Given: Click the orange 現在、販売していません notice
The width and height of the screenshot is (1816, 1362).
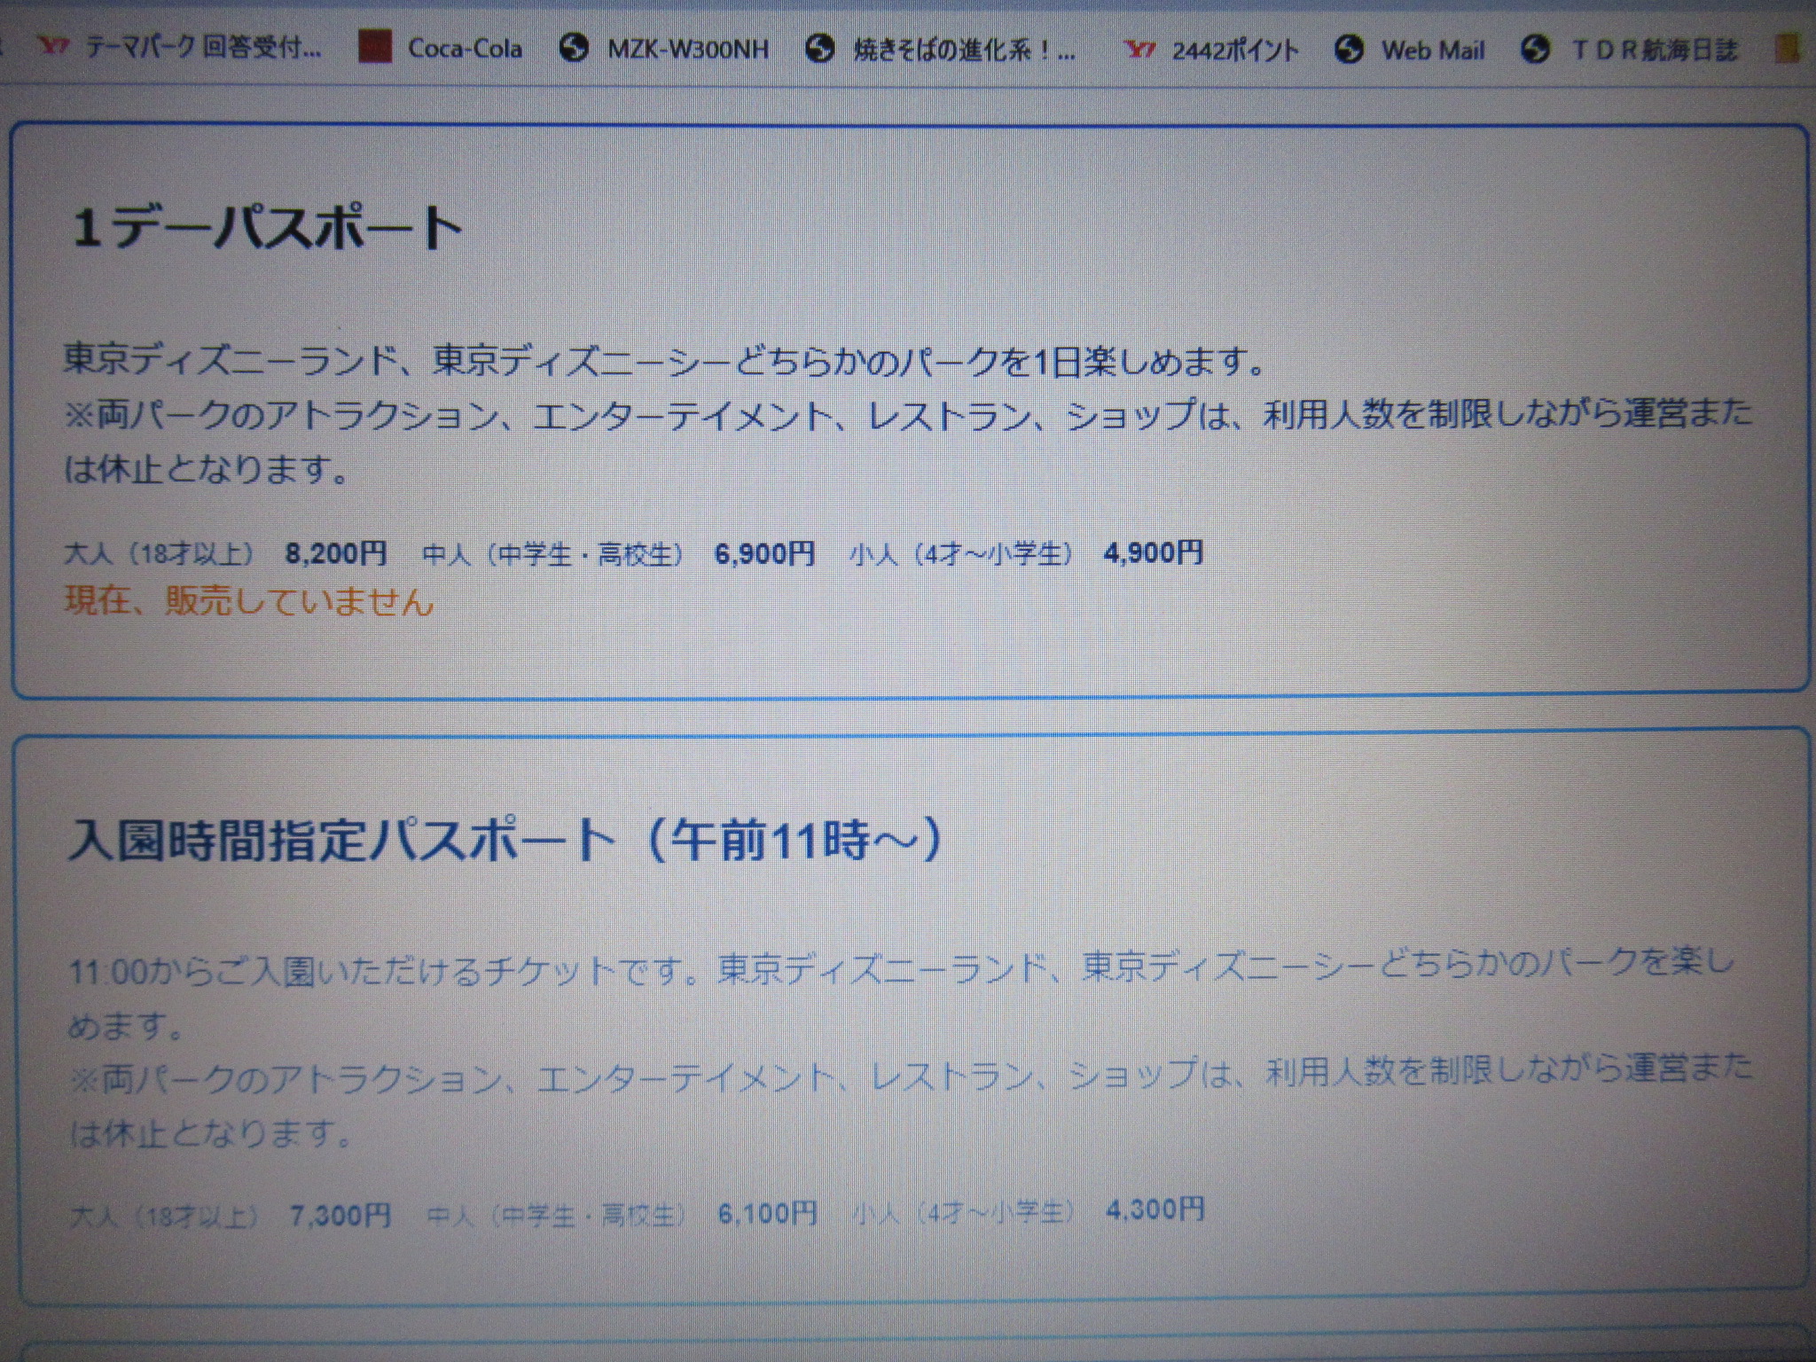Looking at the screenshot, I should click(x=249, y=602).
